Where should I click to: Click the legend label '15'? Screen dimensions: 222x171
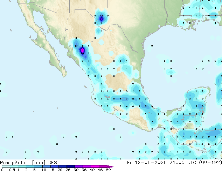tap(52, 170)
